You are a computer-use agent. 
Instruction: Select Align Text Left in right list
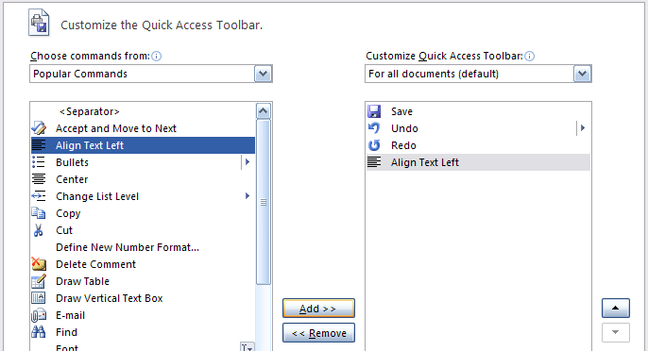pyautogui.click(x=478, y=162)
